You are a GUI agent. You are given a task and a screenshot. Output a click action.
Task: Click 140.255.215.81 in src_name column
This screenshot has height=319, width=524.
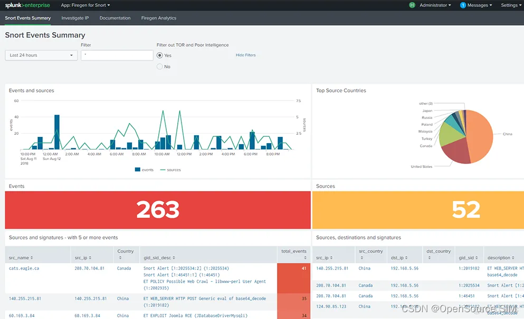coord(25,298)
